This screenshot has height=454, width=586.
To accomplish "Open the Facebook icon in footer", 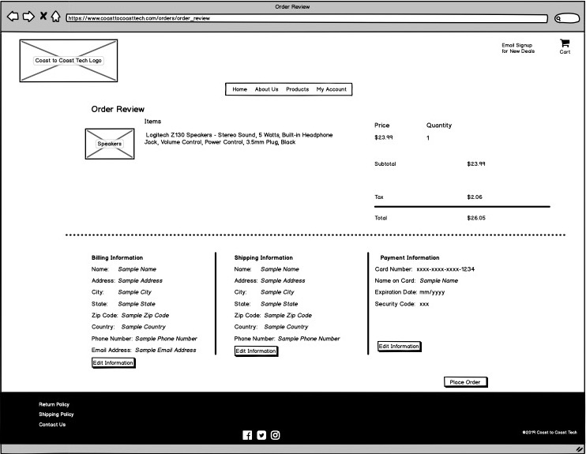I will [247, 435].
